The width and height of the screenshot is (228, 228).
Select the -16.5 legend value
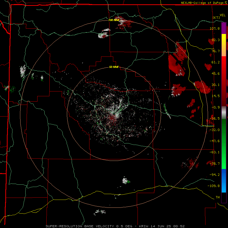pyautogui.click(x=215, y=119)
